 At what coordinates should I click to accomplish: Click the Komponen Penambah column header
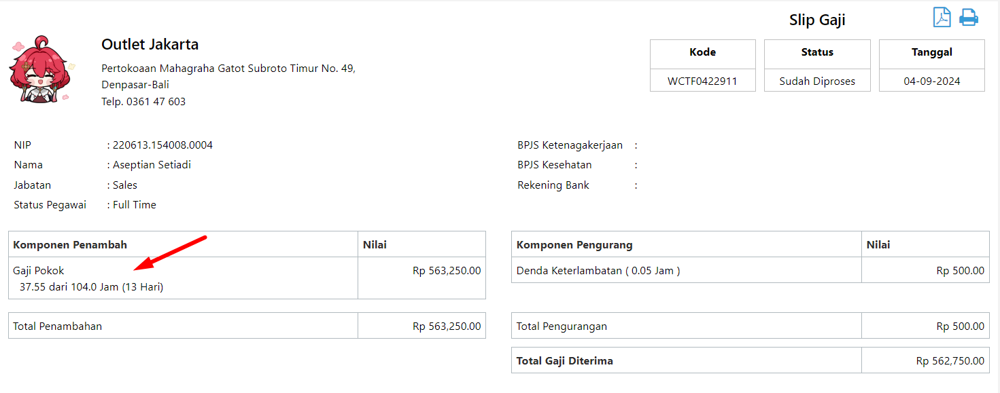click(70, 244)
